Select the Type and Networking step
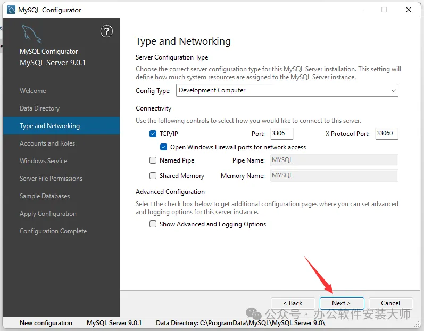 click(61, 126)
